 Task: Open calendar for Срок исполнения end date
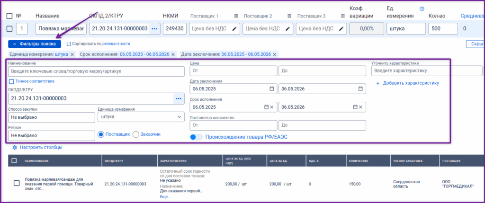[355, 107]
